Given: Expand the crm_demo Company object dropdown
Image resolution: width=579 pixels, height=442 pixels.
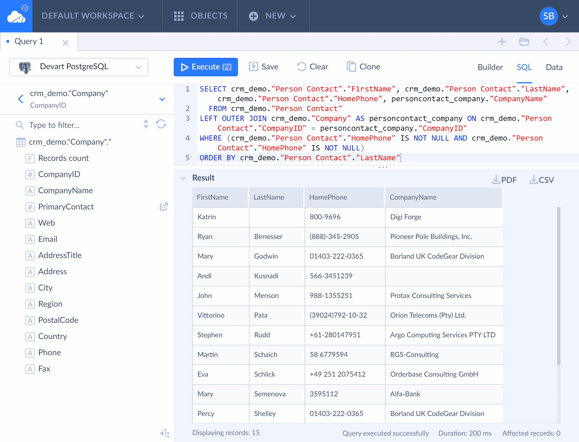Looking at the screenshot, I should tap(162, 99).
